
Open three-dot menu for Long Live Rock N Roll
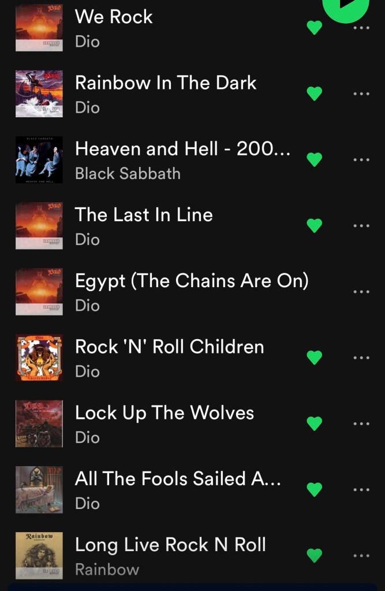(x=361, y=555)
